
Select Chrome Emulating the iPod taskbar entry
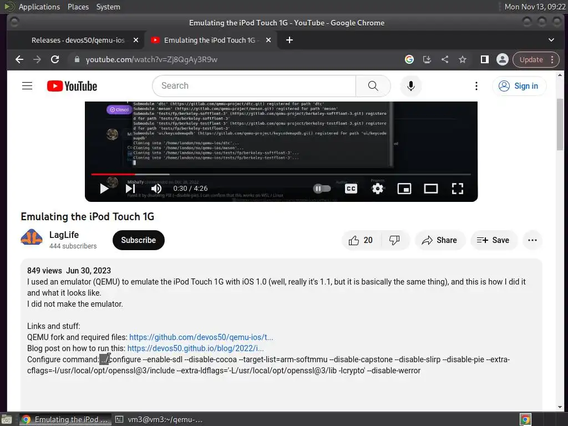(65, 419)
